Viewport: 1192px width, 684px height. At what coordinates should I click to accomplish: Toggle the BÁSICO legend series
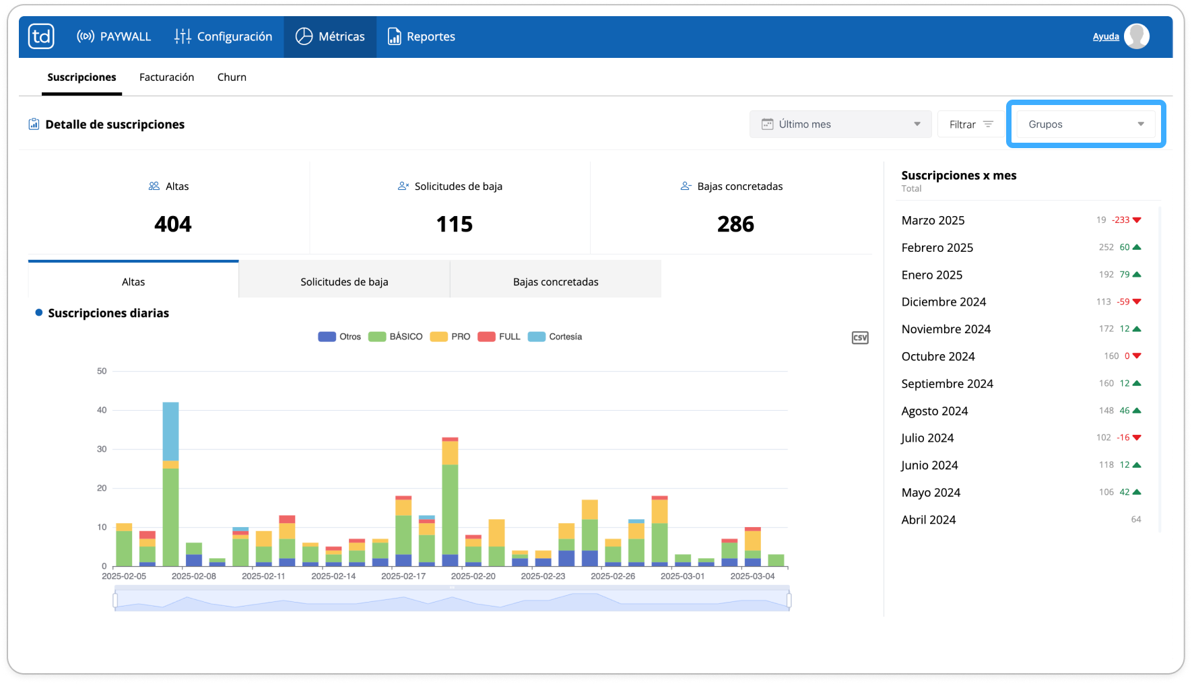395,337
